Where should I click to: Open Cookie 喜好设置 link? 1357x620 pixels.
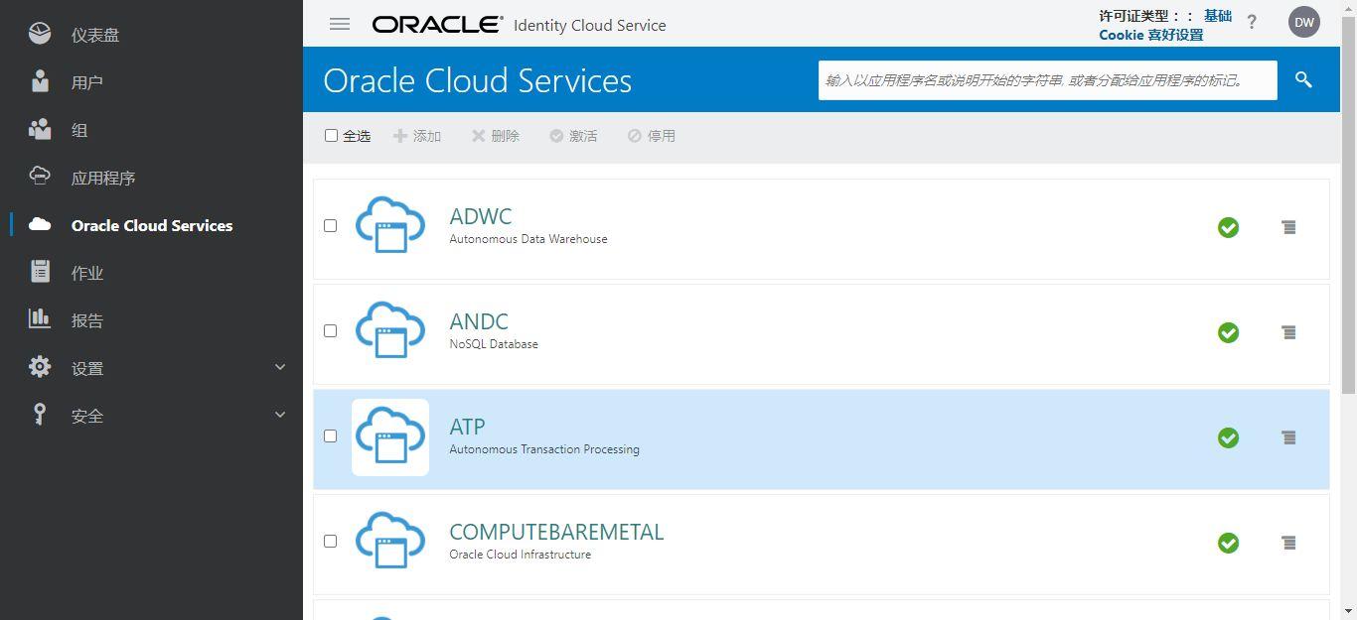tap(1151, 35)
